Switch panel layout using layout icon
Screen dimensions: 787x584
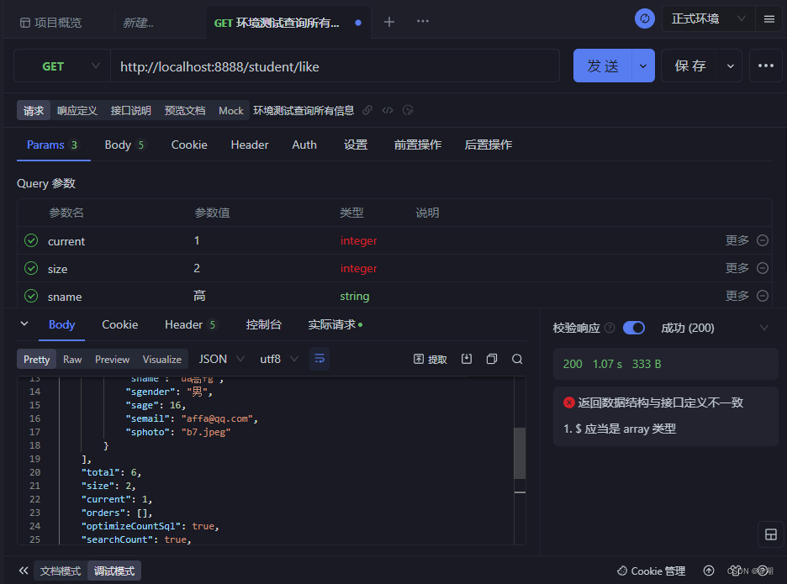(x=771, y=534)
